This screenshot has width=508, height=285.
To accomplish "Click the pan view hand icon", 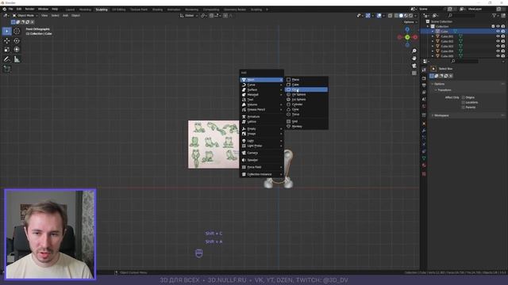I will pyautogui.click(x=414, y=58).
